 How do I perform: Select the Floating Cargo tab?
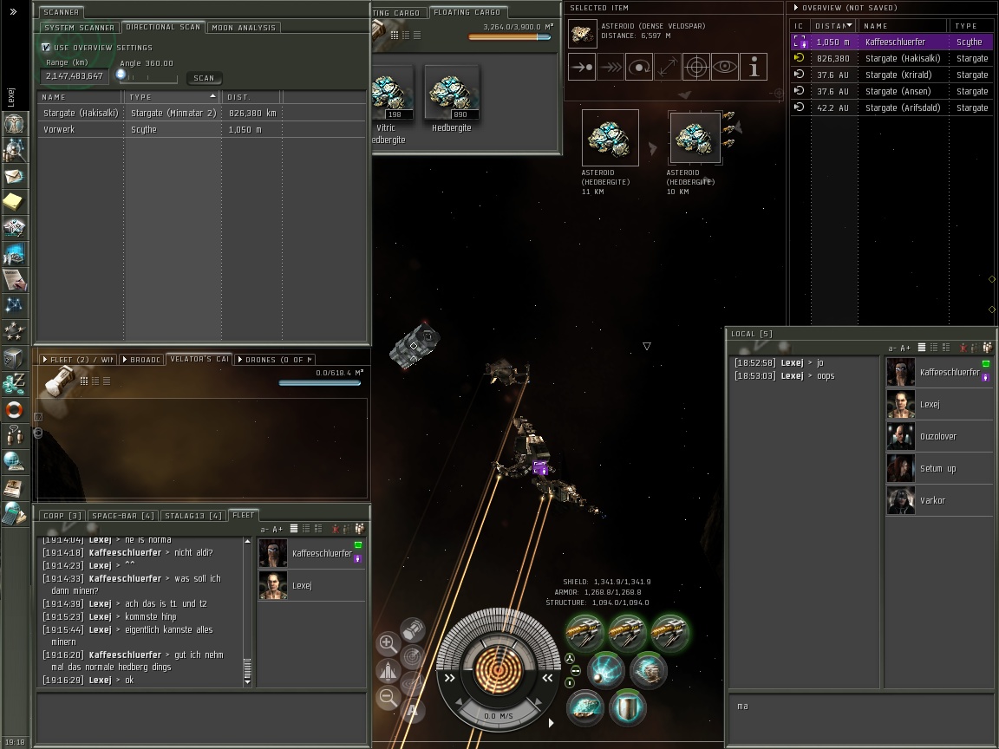coord(467,12)
